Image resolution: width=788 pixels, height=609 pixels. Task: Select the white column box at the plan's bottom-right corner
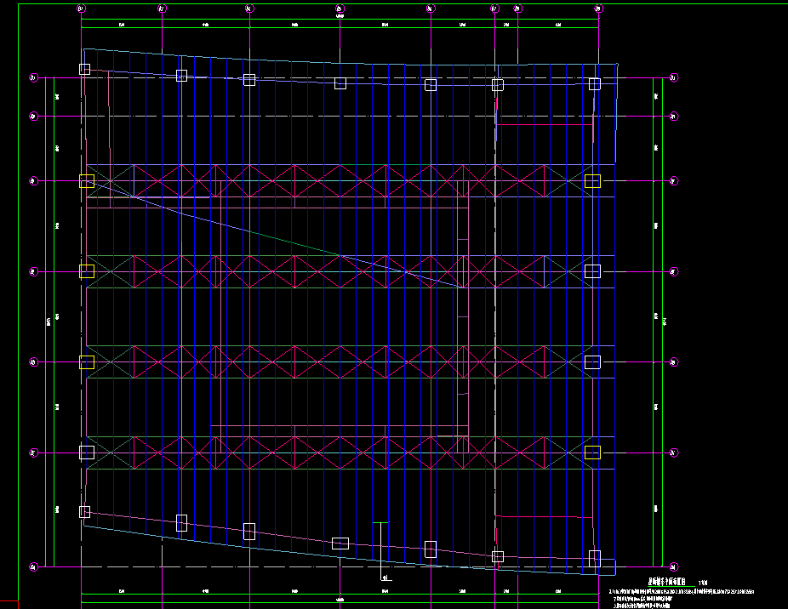(595, 558)
